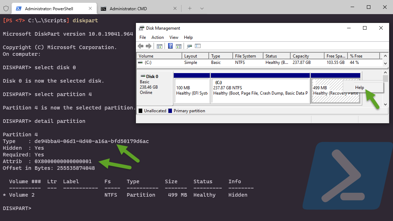Click the Simple layout cell
The height and width of the screenshot is (221, 393).
[x=191, y=62]
